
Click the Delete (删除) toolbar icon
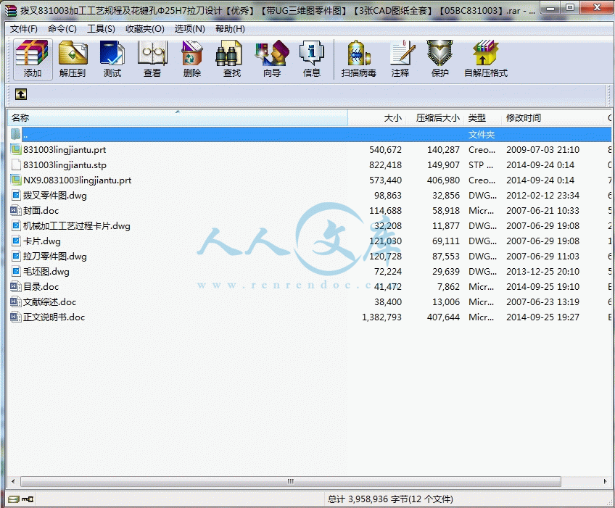tap(191, 59)
